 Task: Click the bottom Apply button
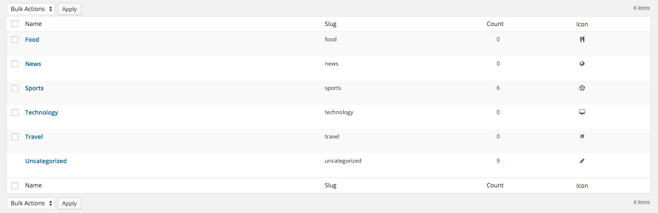69,203
